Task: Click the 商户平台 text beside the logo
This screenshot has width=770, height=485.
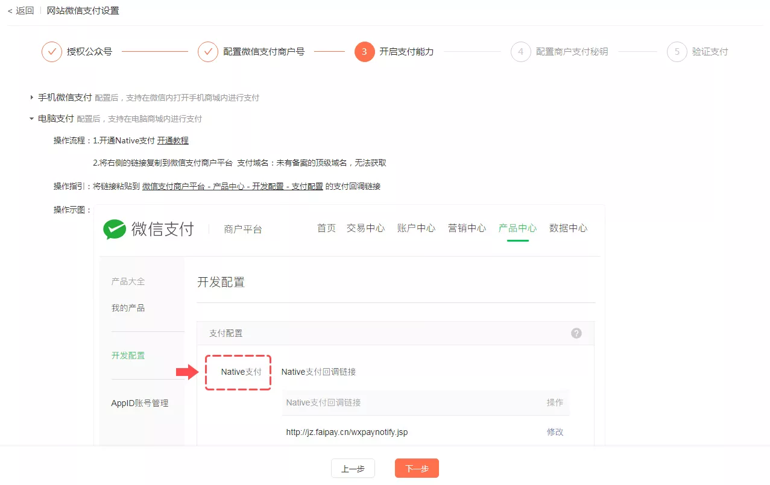Action: pyautogui.click(x=243, y=230)
